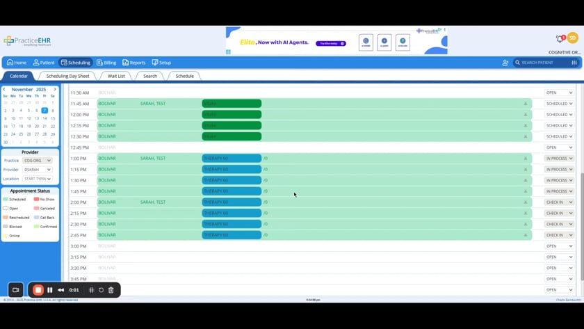Open the Patient menu
This screenshot has height=329, width=584.
click(44, 63)
